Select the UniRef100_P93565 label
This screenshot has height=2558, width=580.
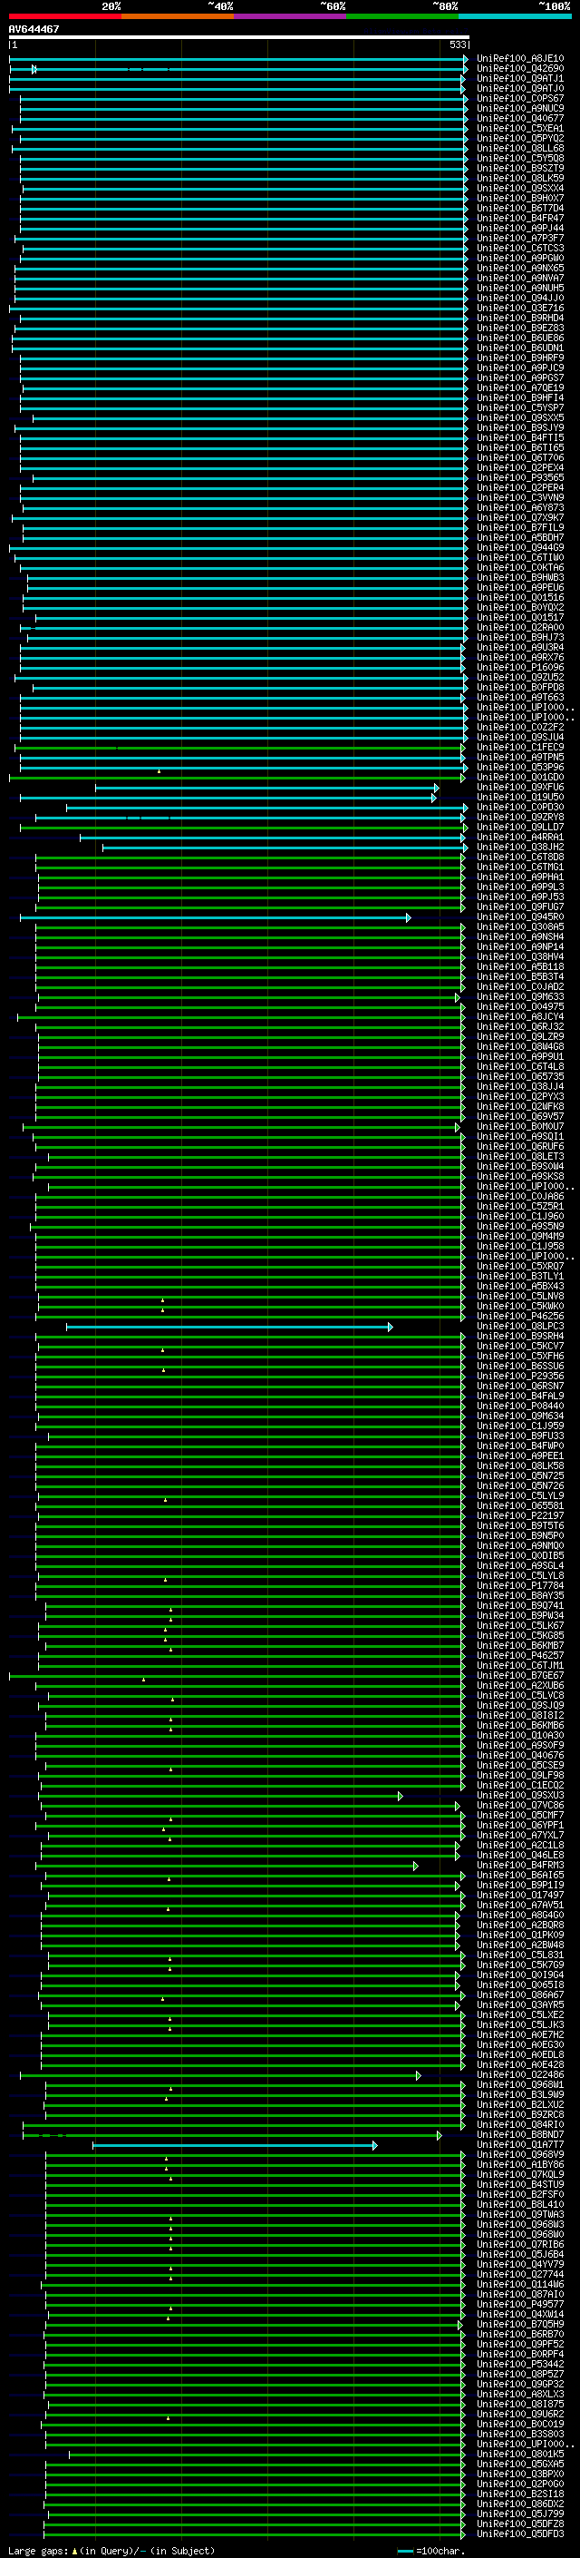click(520, 477)
